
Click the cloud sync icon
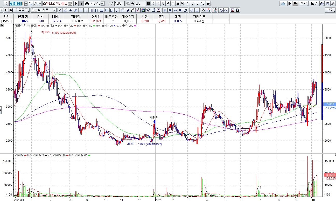(283, 4)
